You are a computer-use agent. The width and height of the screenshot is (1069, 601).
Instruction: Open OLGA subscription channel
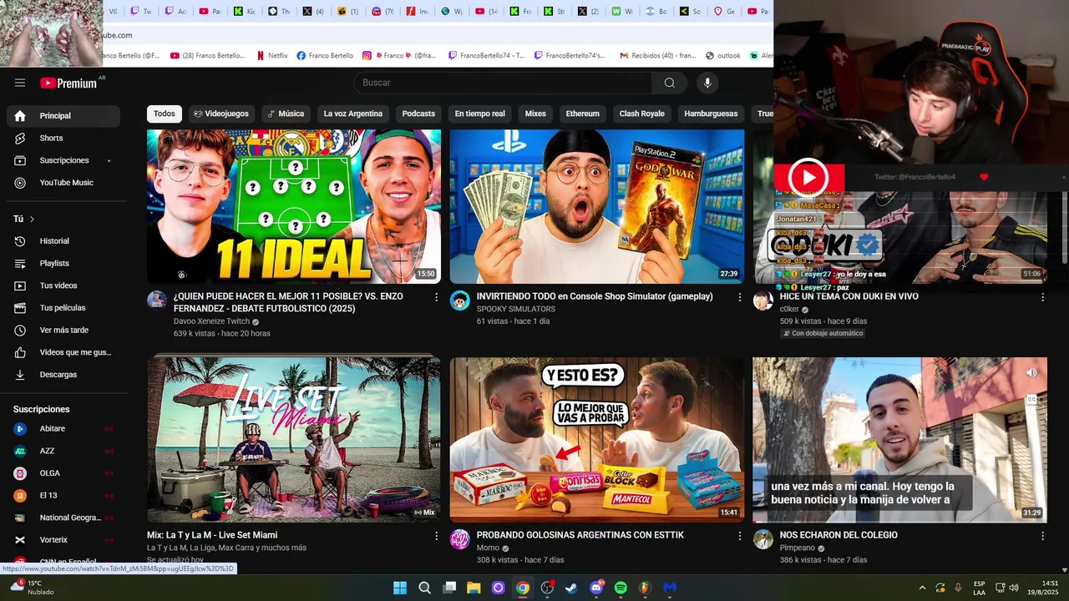tap(63, 473)
